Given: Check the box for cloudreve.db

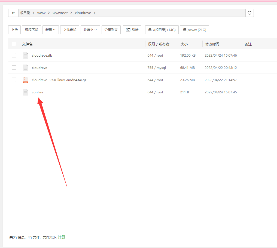Looking at the screenshot, I should pos(14,55).
